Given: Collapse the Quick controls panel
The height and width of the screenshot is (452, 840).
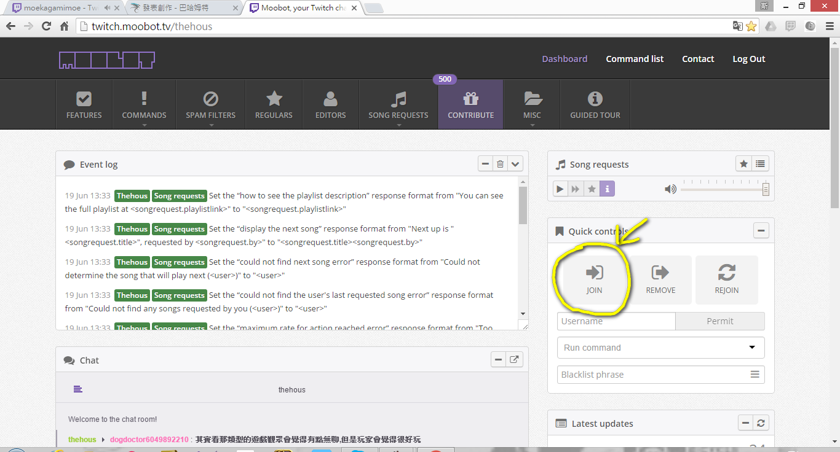Looking at the screenshot, I should coord(761,231).
